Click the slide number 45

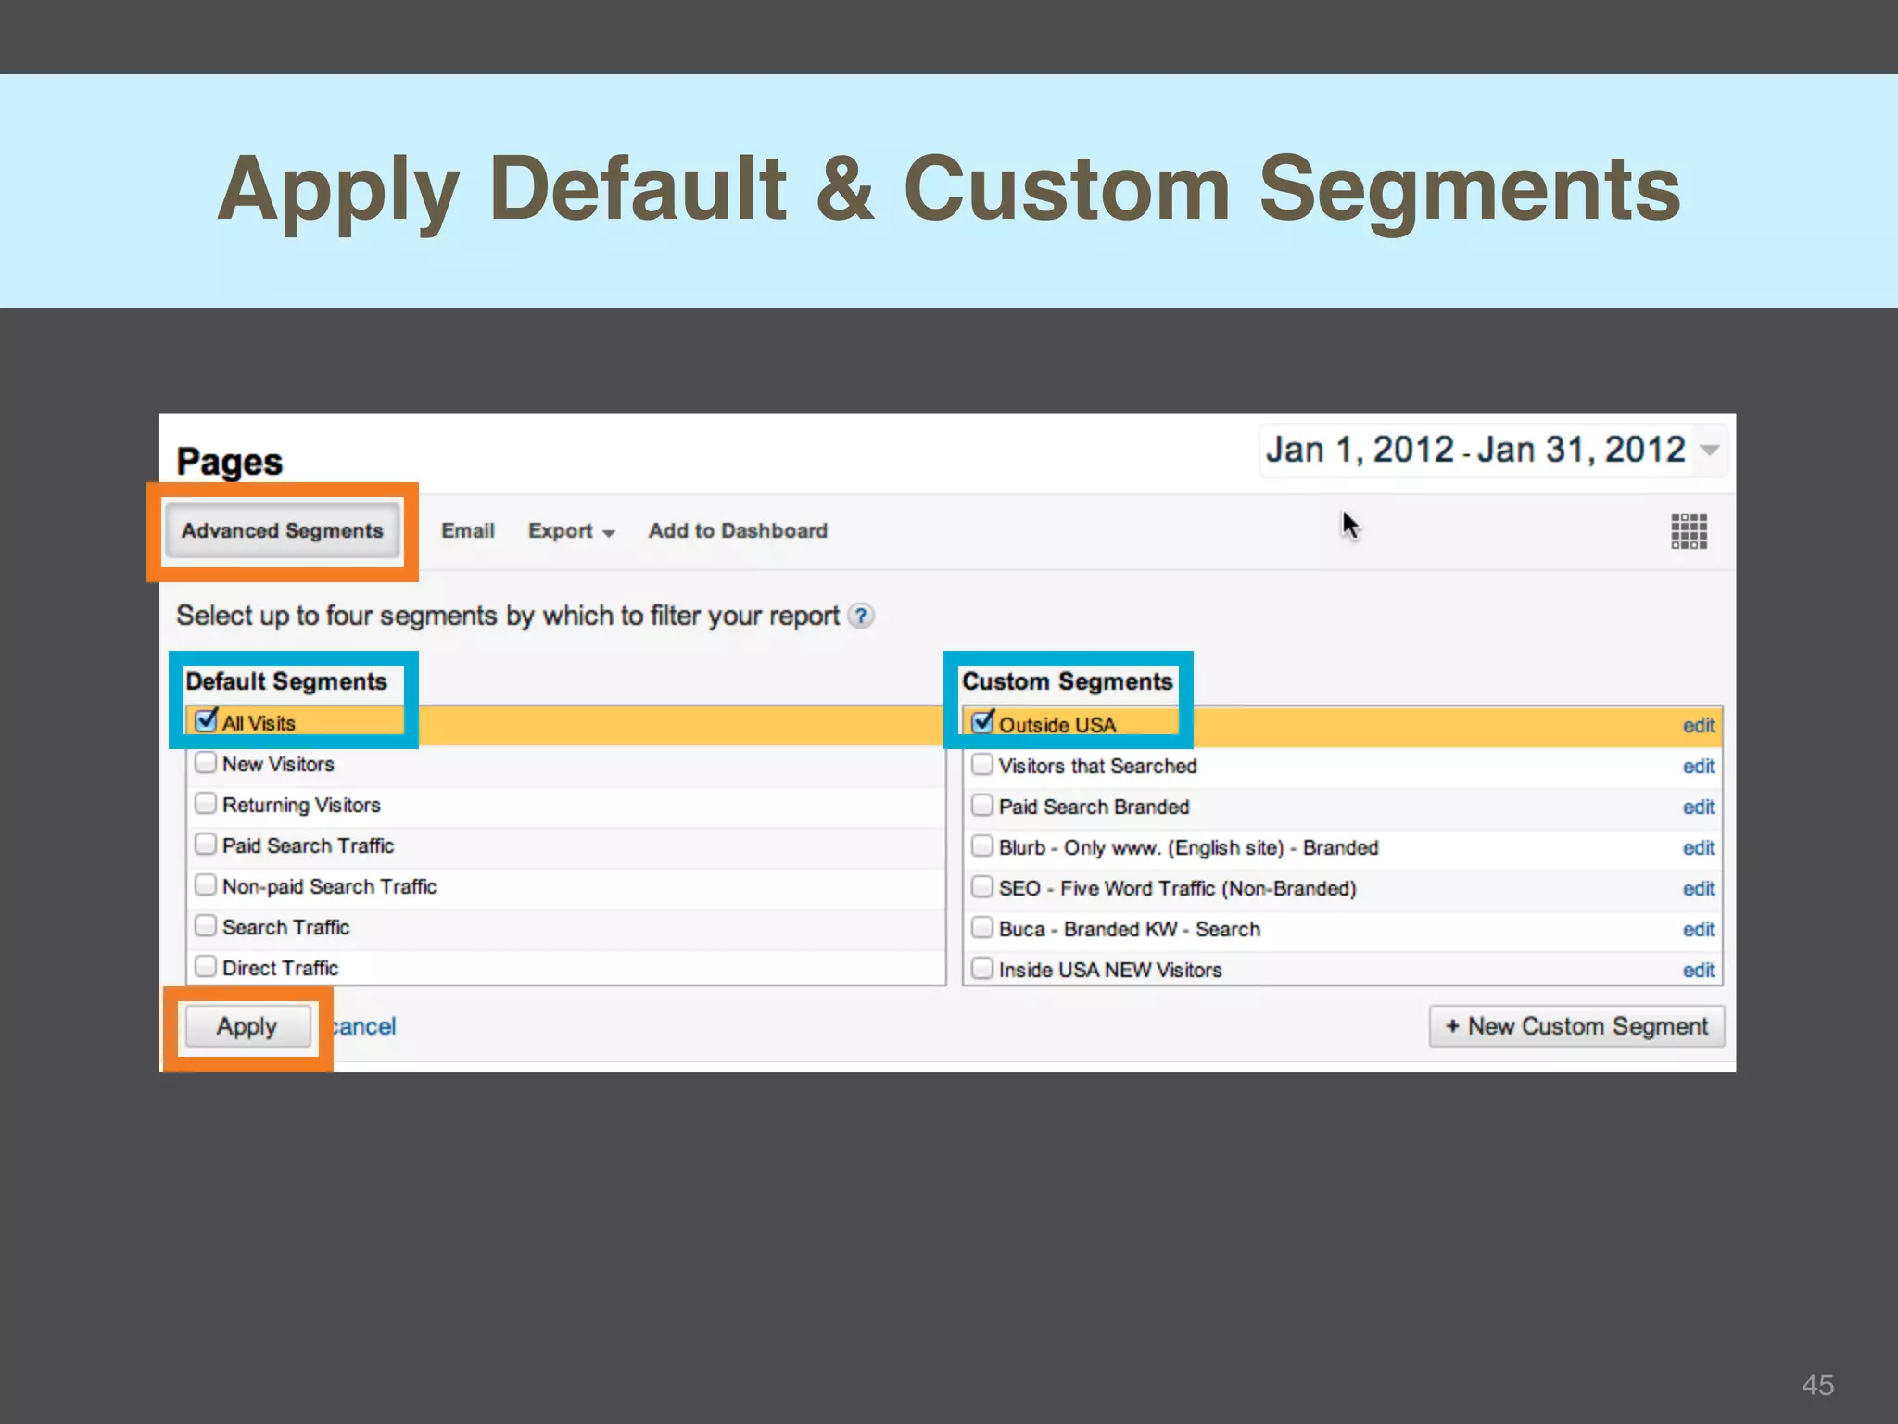[1817, 1385]
